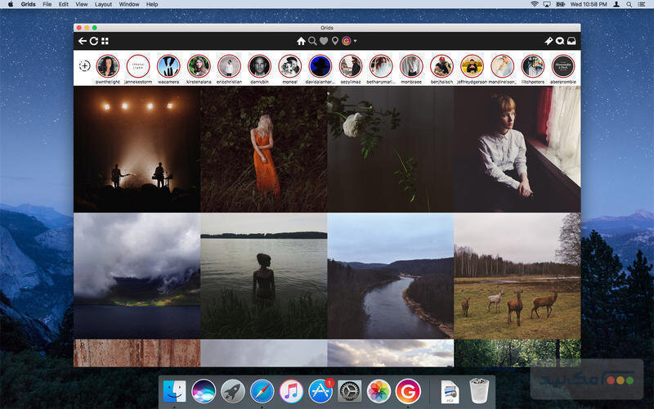Open the swimmer silhouette in lake photo
Viewport: 654px width, 409px height.
pyautogui.click(x=263, y=276)
